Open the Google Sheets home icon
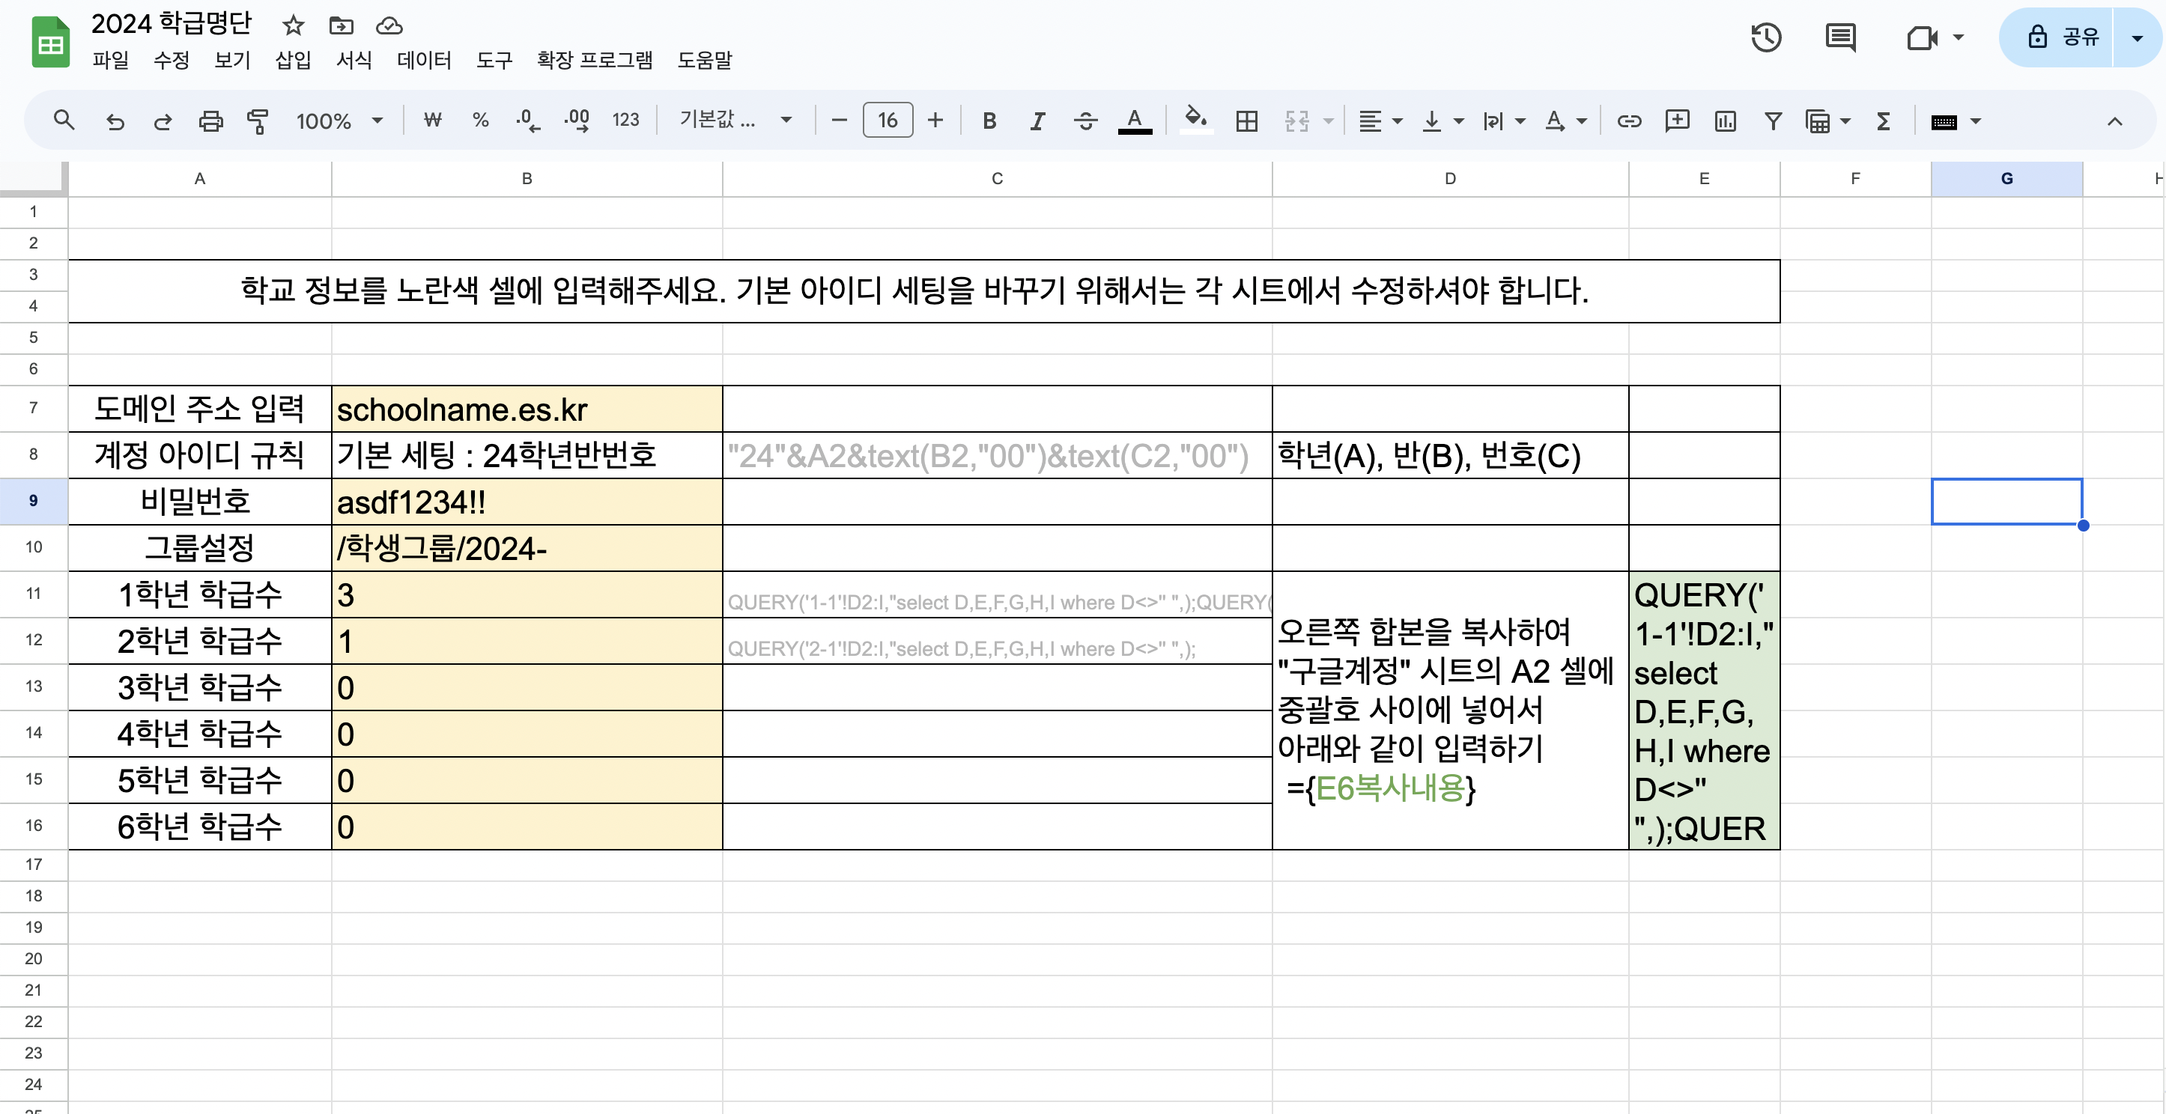The height and width of the screenshot is (1114, 2166). click(x=50, y=42)
